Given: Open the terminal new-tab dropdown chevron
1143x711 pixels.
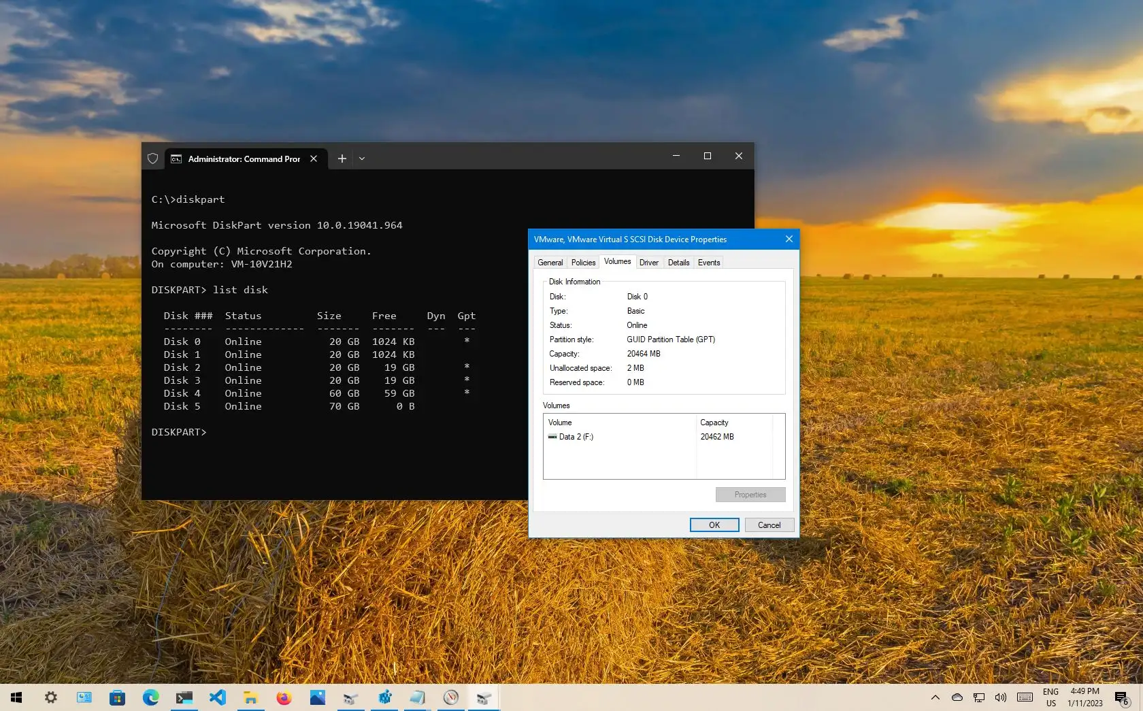Looking at the screenshot, I should [x=362, y=159].
